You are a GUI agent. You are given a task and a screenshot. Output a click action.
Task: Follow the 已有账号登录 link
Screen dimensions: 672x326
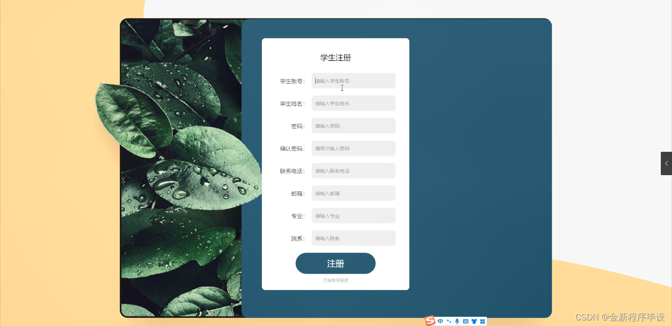point(336,281)
